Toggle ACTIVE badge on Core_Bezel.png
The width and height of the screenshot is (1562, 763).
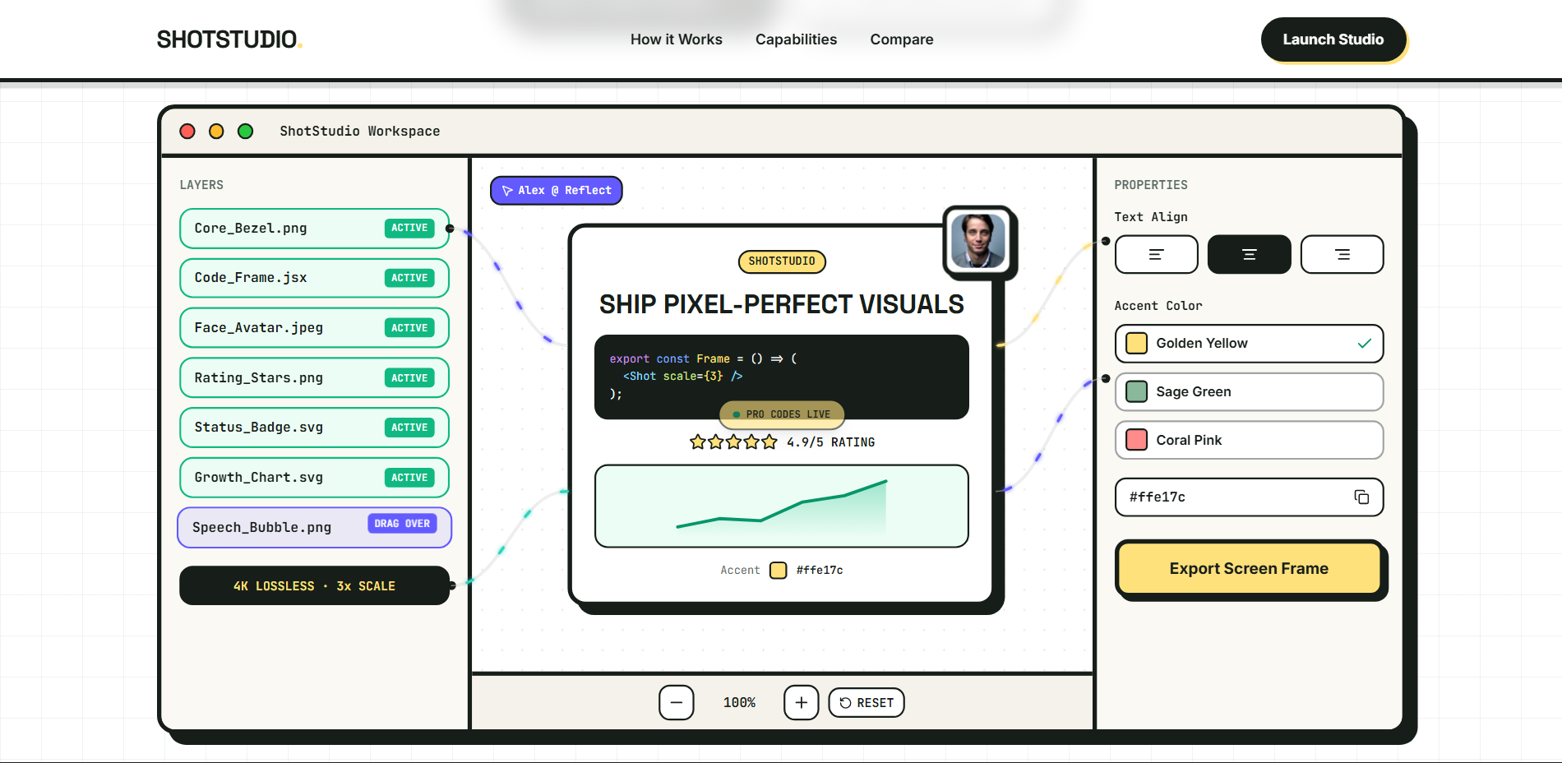[409, 229]
